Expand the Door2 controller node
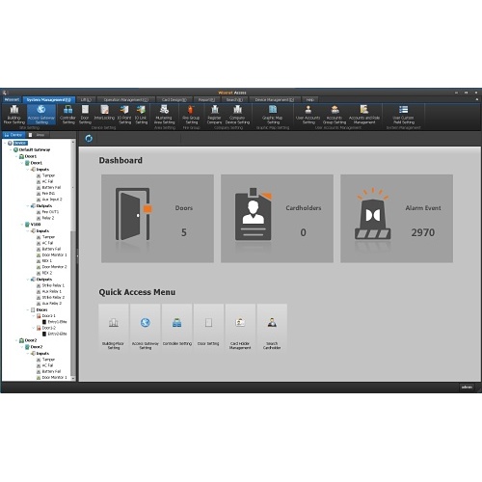The image size is (482, 482). point(22,347)
